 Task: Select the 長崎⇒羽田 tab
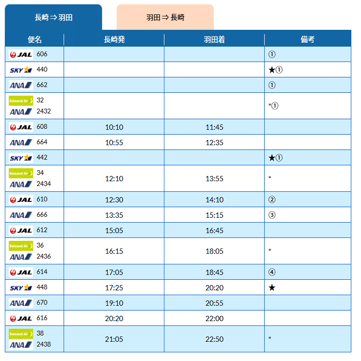53,17
